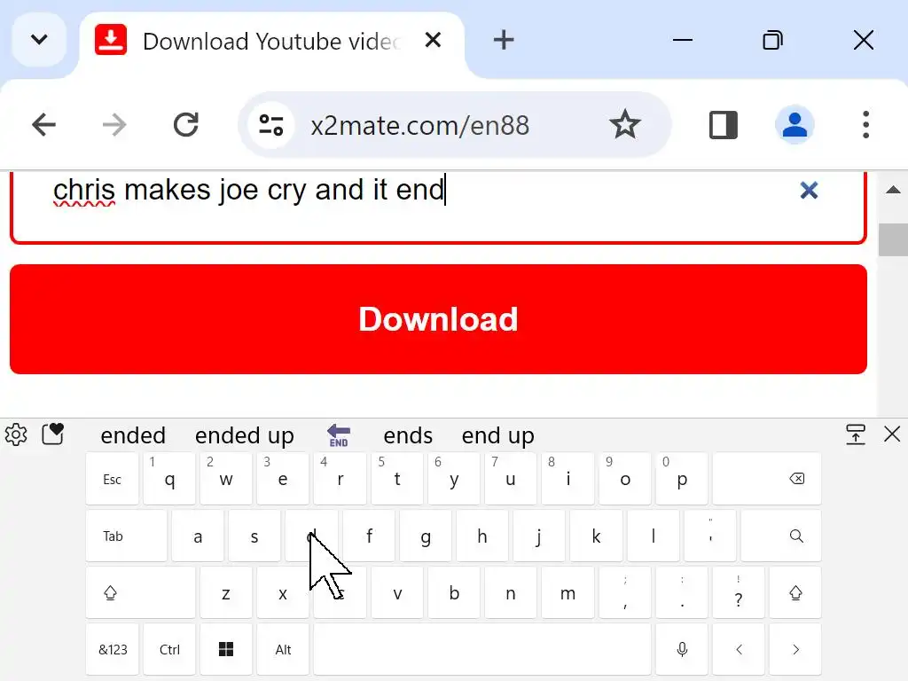Tap the backspace key
Viewport: 908px width, 681px height.
tap(767, 479)
